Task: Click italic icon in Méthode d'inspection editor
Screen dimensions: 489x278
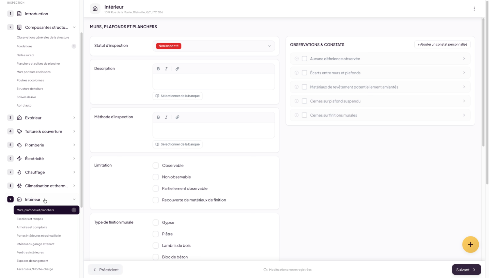Action: [x=166, y=117]
